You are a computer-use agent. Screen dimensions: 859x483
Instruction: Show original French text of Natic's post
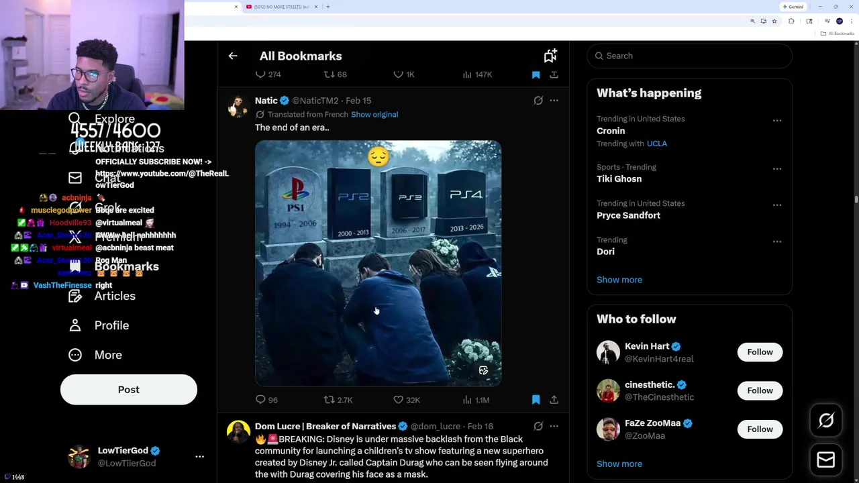[374, 115]
